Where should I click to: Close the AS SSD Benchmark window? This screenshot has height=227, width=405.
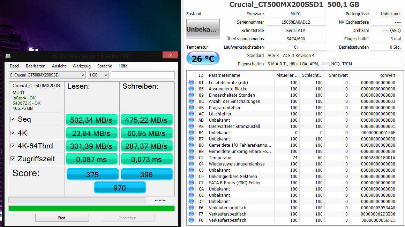tap(171, 55)
